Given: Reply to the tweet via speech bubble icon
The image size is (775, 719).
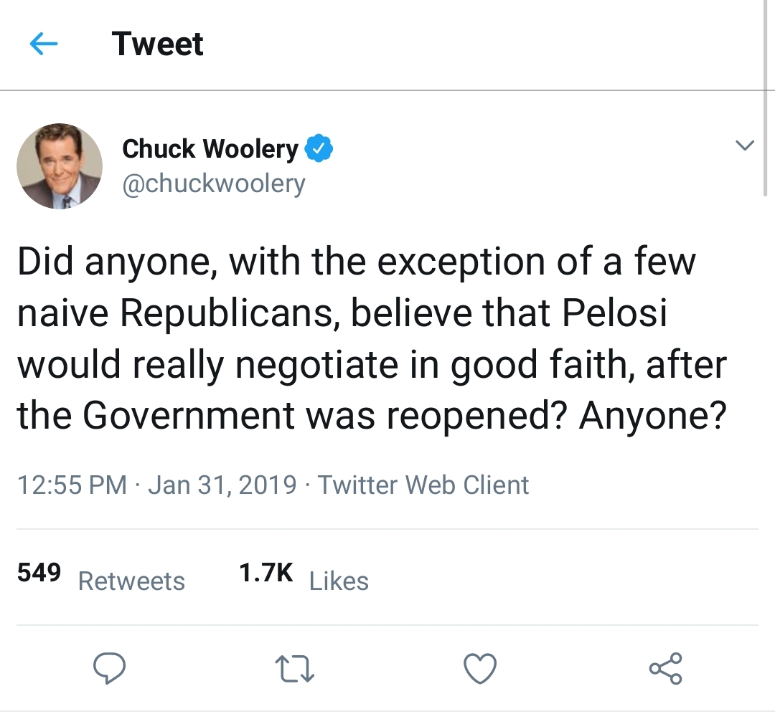Looking at the screenshot, I should click(x=110, y=668).
